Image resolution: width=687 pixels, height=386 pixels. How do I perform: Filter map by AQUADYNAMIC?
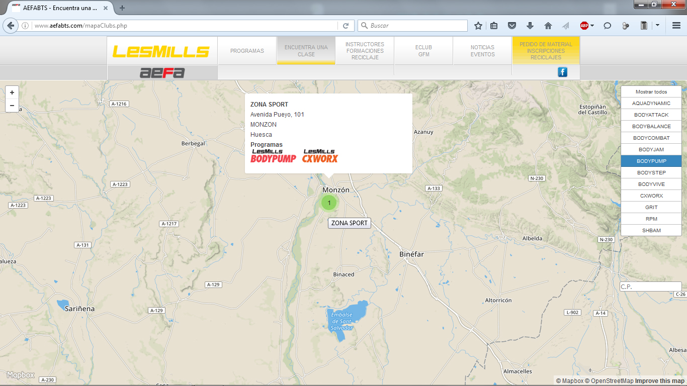(x=651, y=104)
